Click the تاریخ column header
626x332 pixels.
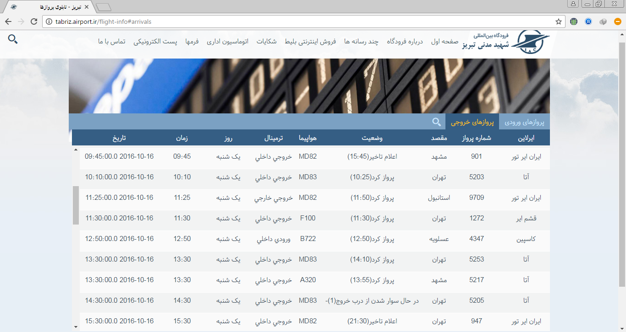[x=119, y=138]
